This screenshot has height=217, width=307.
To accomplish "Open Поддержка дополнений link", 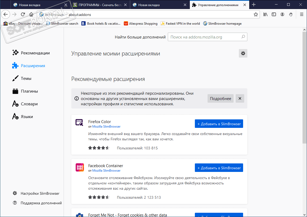I will [x=37, y=203].
